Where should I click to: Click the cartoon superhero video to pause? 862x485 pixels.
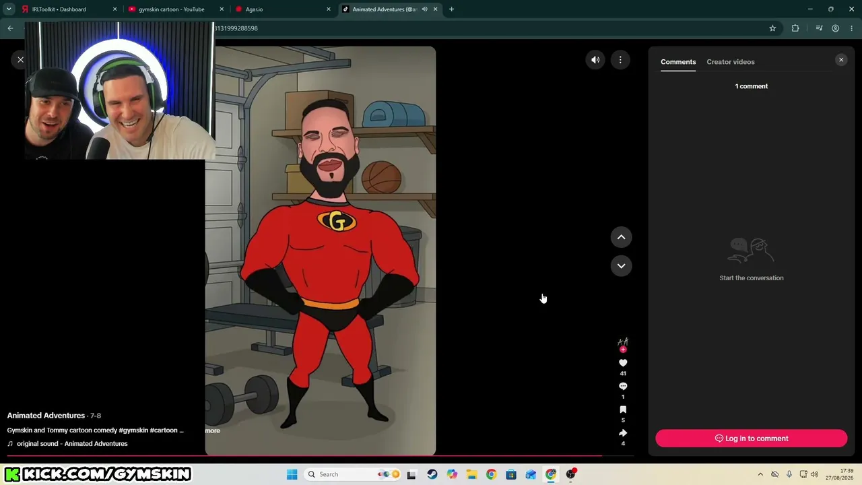(321, 251)
